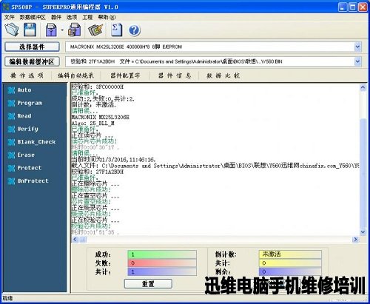
Task: Click the 编辑数据缓冲区 button
Action: click(x=32, y=61)
